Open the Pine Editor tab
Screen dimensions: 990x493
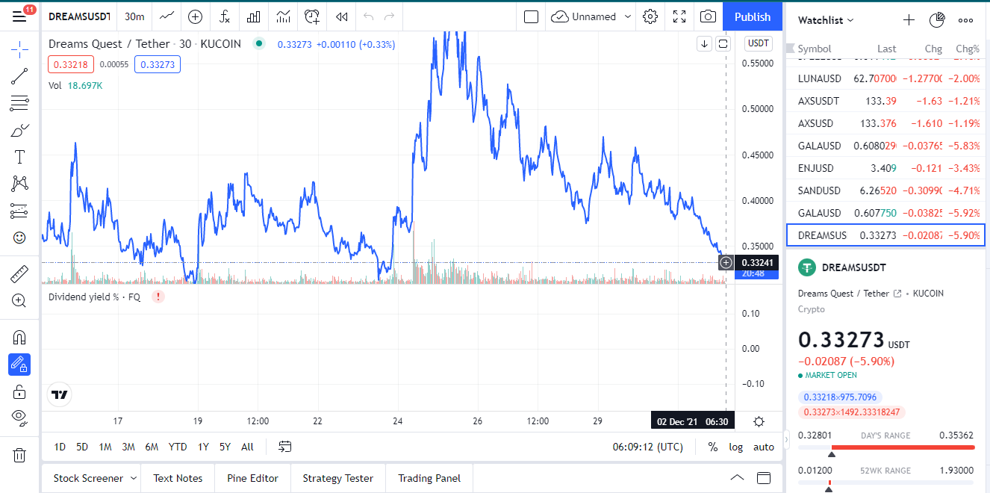click(253, 478)
